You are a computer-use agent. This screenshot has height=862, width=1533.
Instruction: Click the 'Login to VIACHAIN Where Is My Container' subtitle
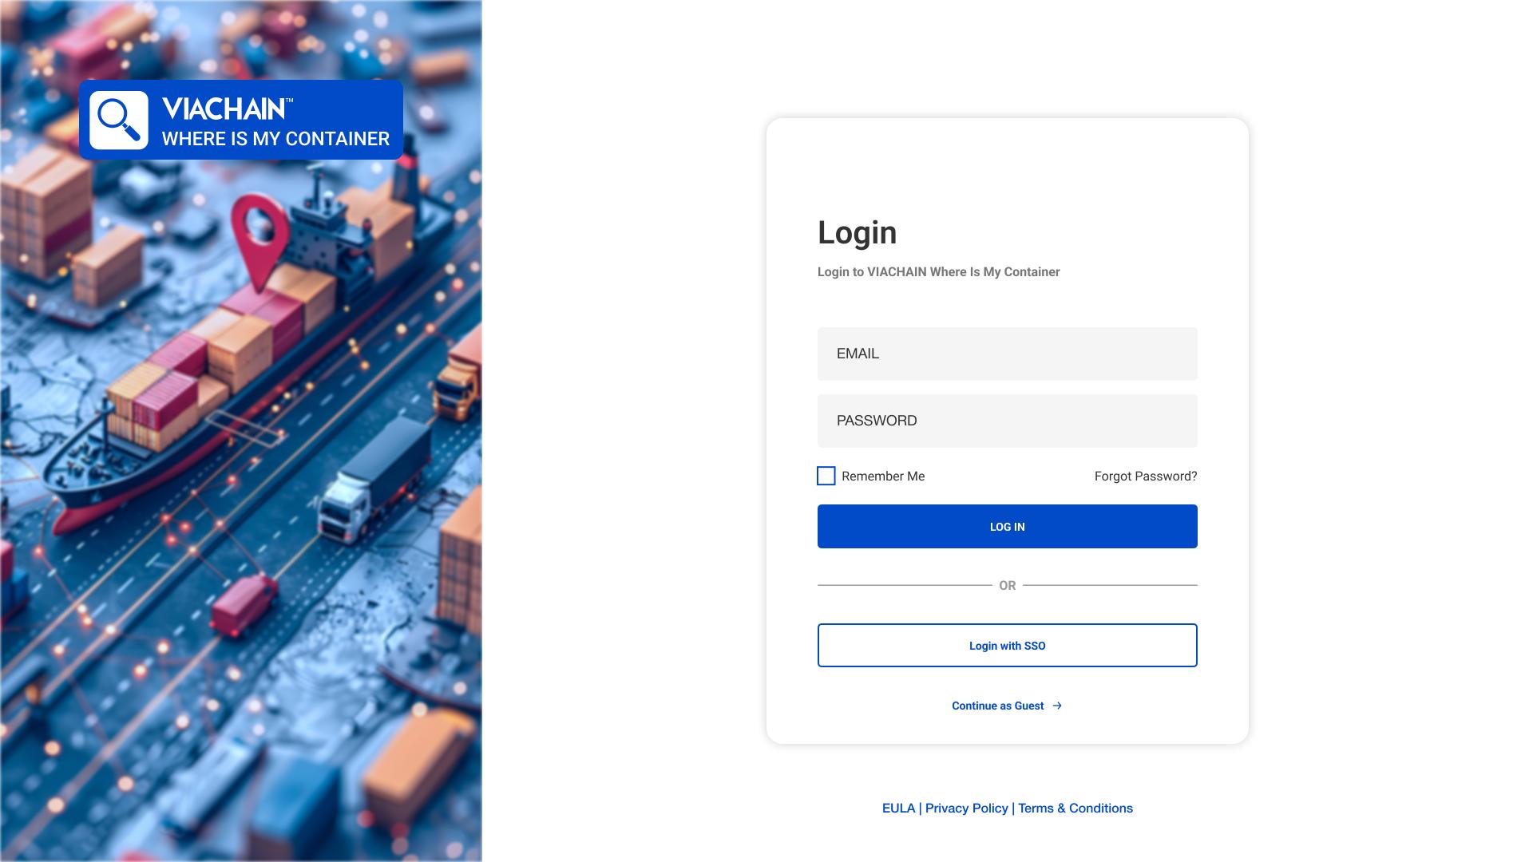point(939,272)
